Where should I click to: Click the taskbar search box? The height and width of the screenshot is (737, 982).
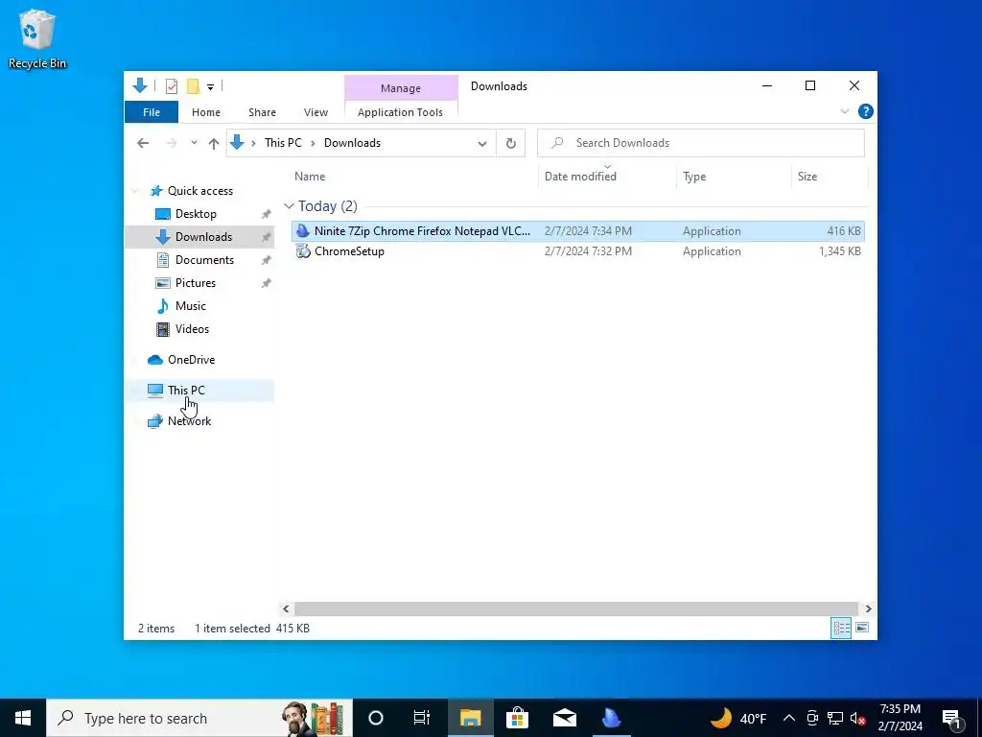tap(199, 718)
